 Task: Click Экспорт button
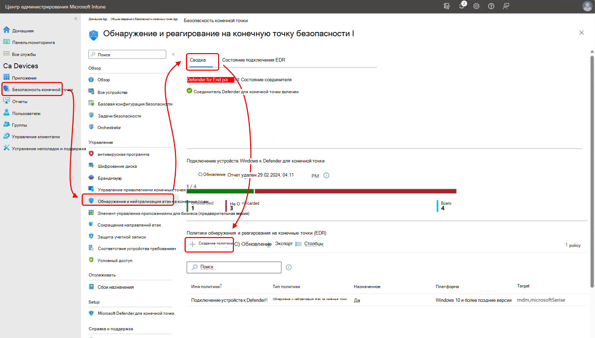(284, 244)
